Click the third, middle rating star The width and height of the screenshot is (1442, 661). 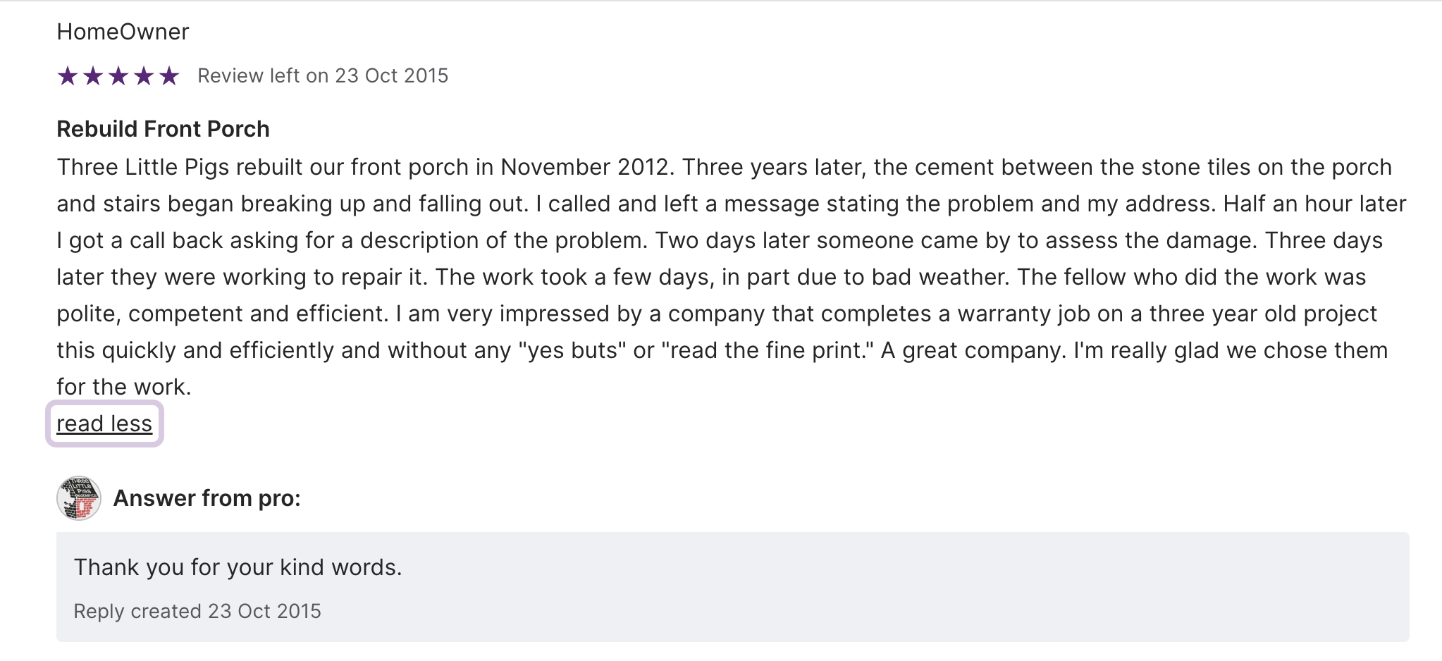pyautogui.click(x=118, y=75)
